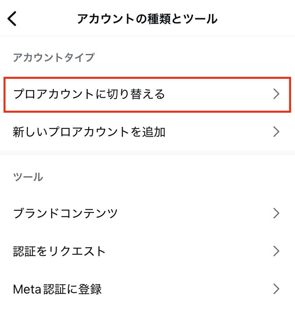Choose the 新しいプロアカウントを追加 label
This screenshot has height=316, width=295.
[x=89, y=132]
